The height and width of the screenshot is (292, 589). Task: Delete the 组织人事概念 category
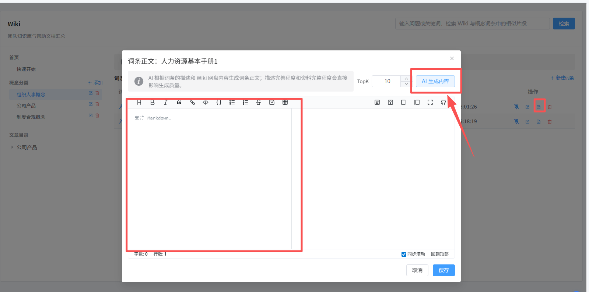point(97,93)
